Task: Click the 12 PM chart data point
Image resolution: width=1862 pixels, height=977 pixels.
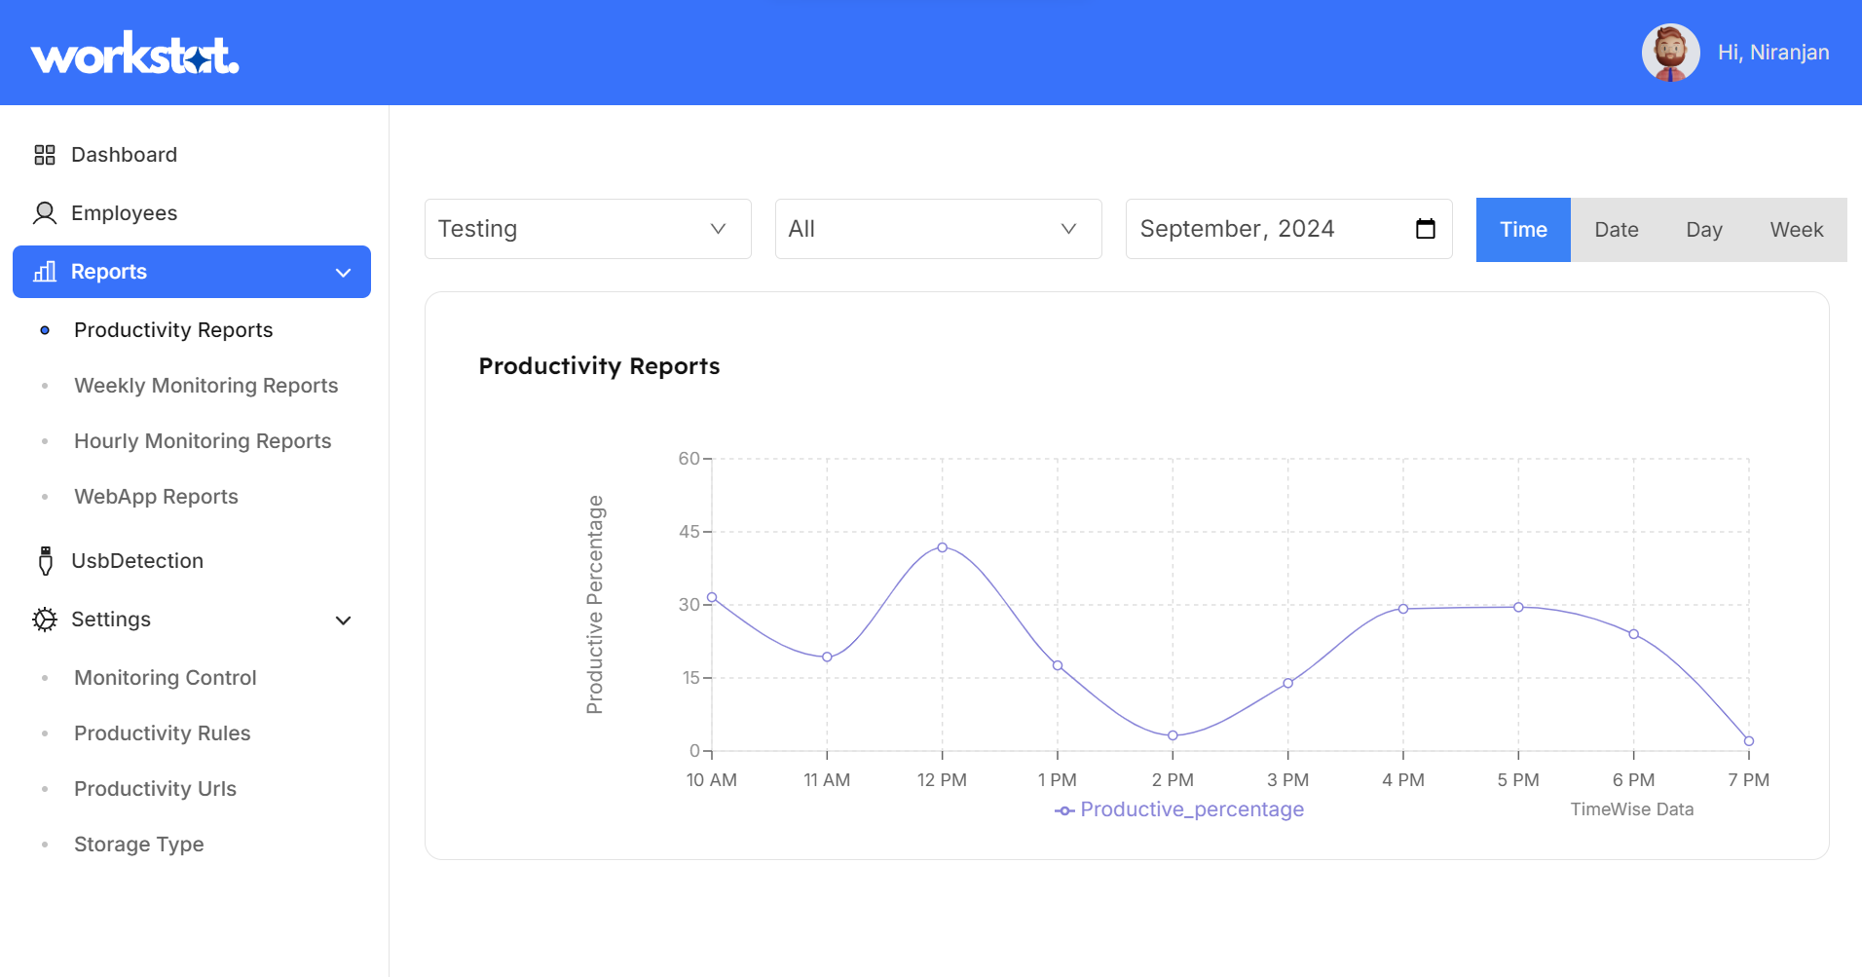Action: pyautogui.click(x=941, y=546)
